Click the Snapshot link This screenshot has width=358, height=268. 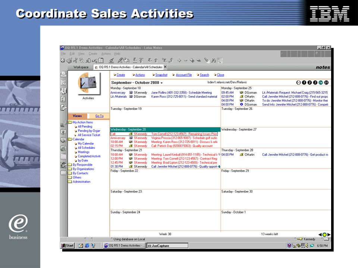click(x=161, y=75)
